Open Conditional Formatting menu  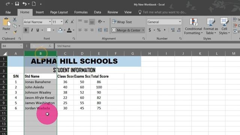(x=193, y=26)
